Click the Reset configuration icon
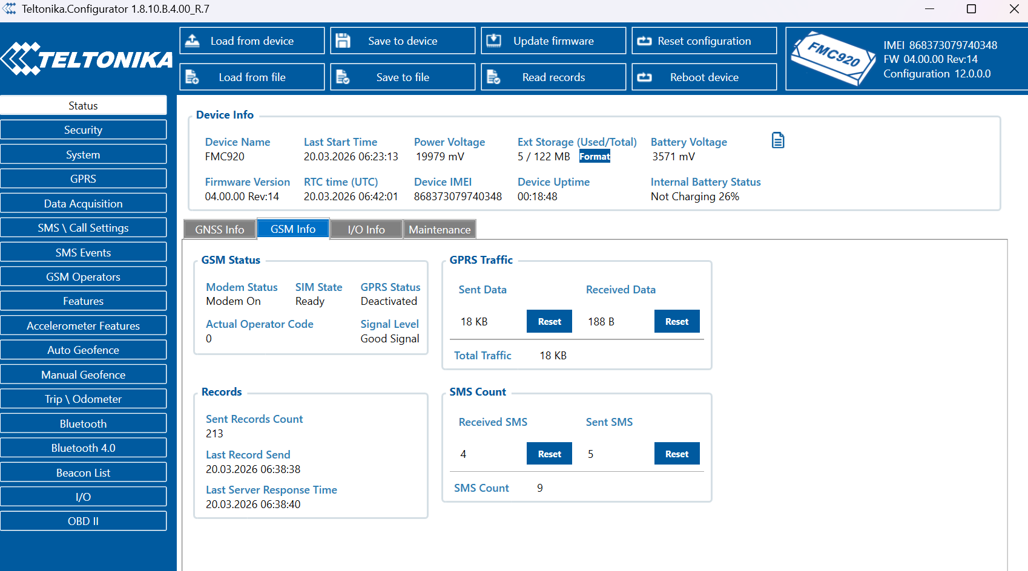This screenshot has height=571, width=1028. (645, 41)
